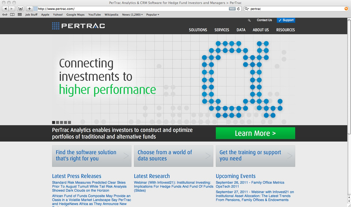
Task: Click the hero banner dotted graphic
Action: click(242, 79)
